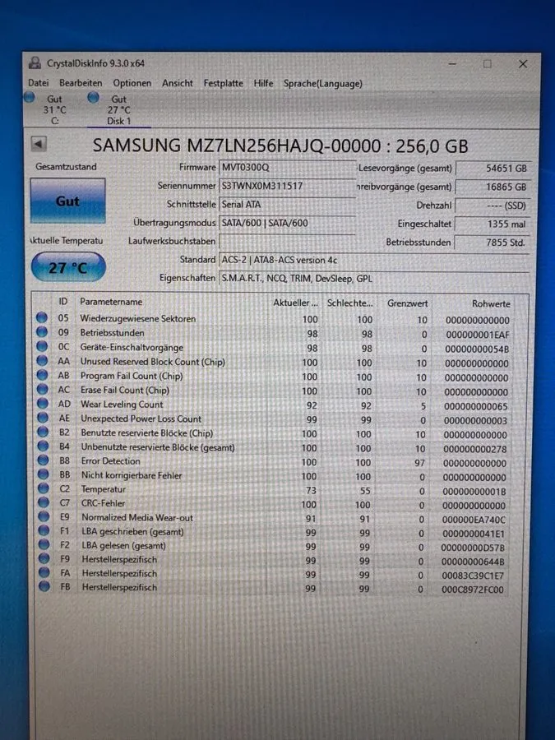Image resolution: width=555 pixels, height=740 pixels.
Task: Open the Bearbeiten menu
Action: 81,82
